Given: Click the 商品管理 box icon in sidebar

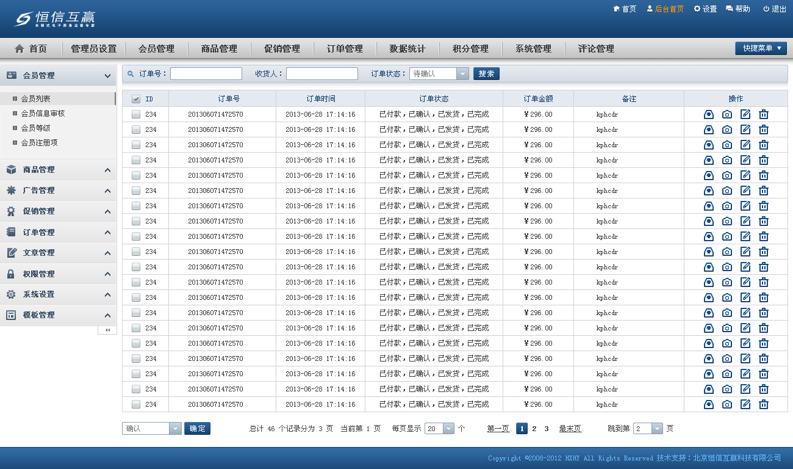Looking at the screenshot, I should (x=11, y=170).
